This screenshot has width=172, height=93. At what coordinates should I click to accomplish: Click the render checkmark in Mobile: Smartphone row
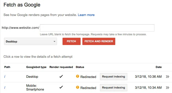61,87
